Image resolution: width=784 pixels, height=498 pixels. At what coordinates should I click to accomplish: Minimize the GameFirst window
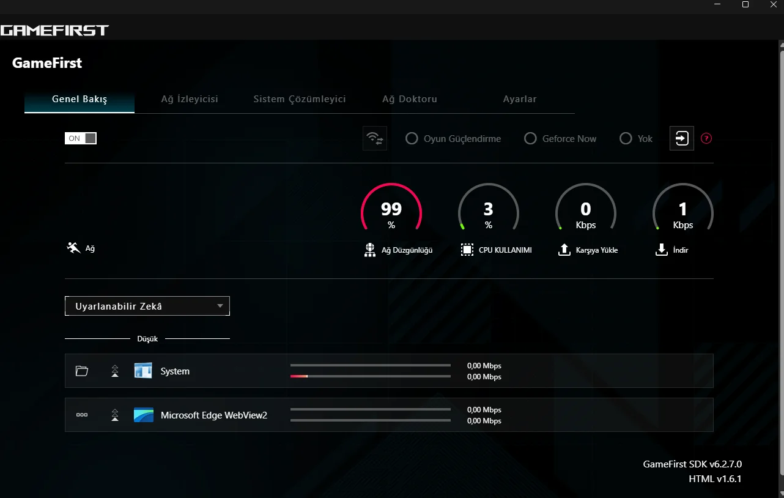[717, 5]
